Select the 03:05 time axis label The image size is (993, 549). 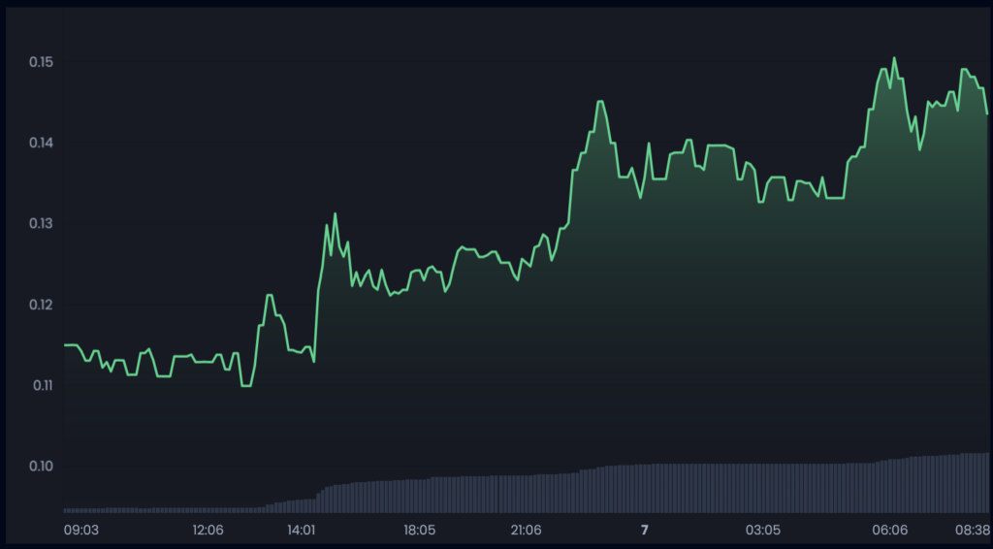pyautogui.click(x=762, y=530)
